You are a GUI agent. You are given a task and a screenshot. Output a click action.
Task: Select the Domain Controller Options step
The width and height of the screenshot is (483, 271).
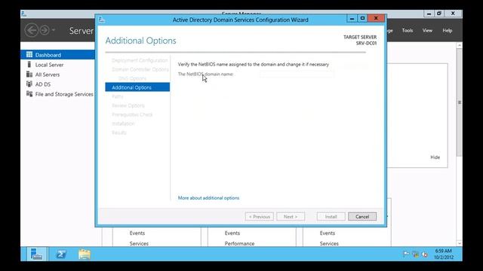[x=140, y=69]
